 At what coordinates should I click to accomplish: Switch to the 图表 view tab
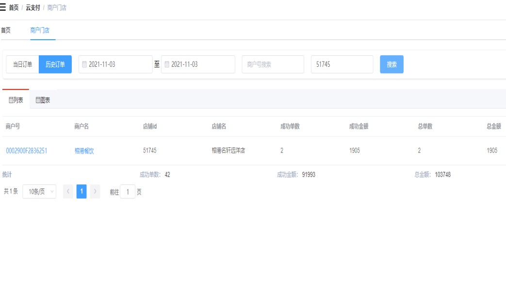(43, 100)
